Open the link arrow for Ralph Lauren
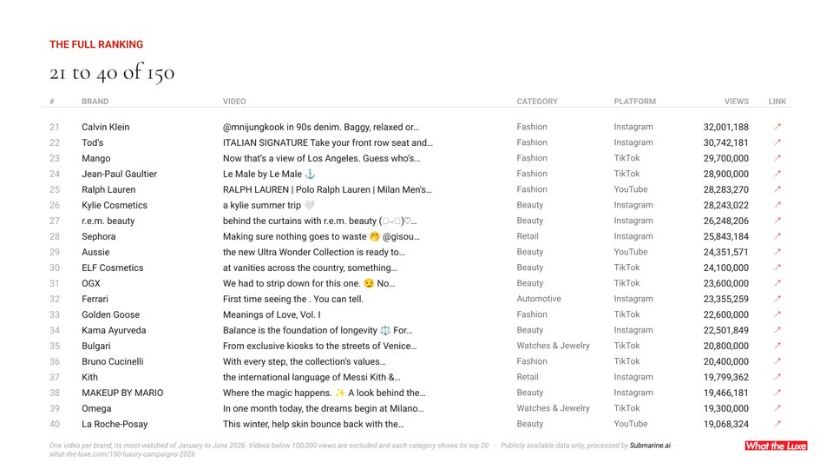This screenshot has width=833, height=469. [777, 188]
